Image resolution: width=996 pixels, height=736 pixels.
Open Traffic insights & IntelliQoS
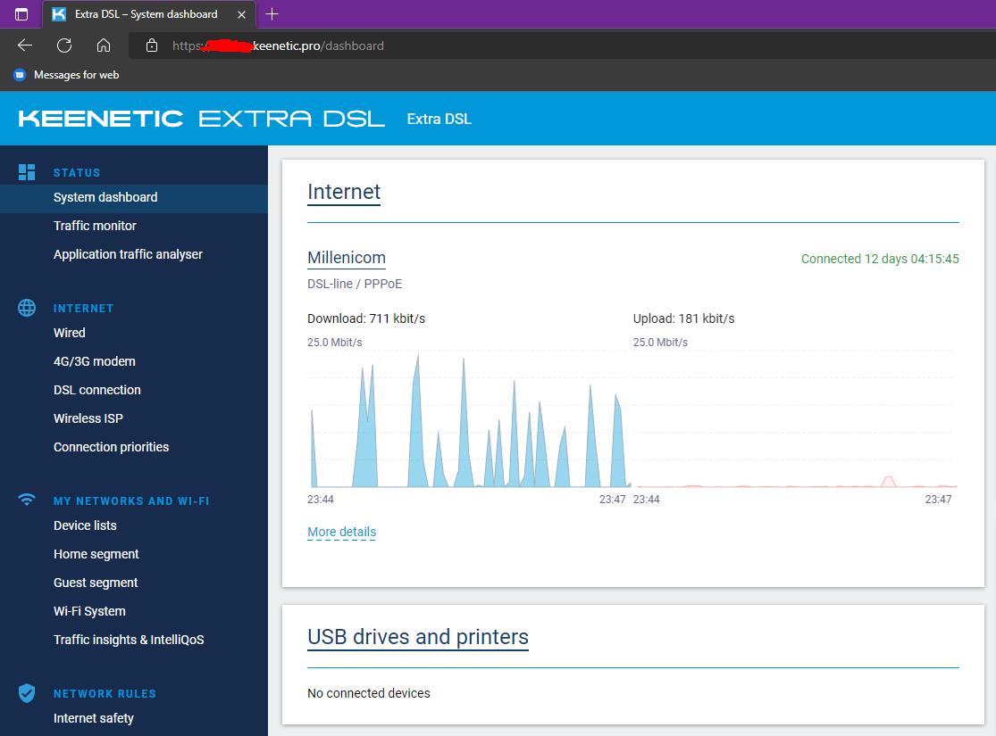pyautogui.click(x=129, y=641)
